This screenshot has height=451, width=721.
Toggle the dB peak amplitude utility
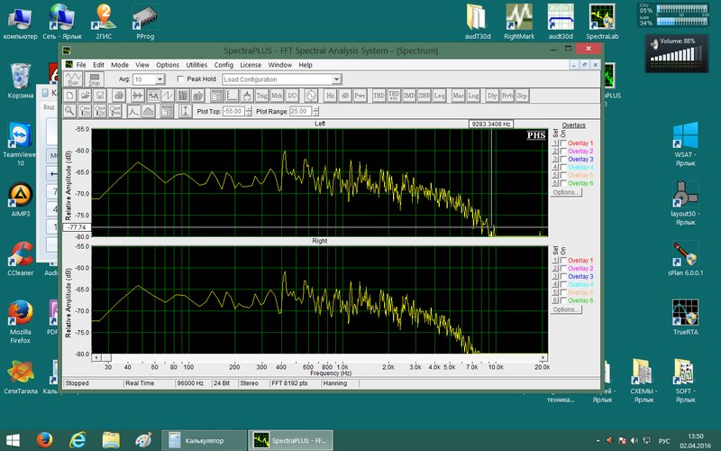[345, 96]
